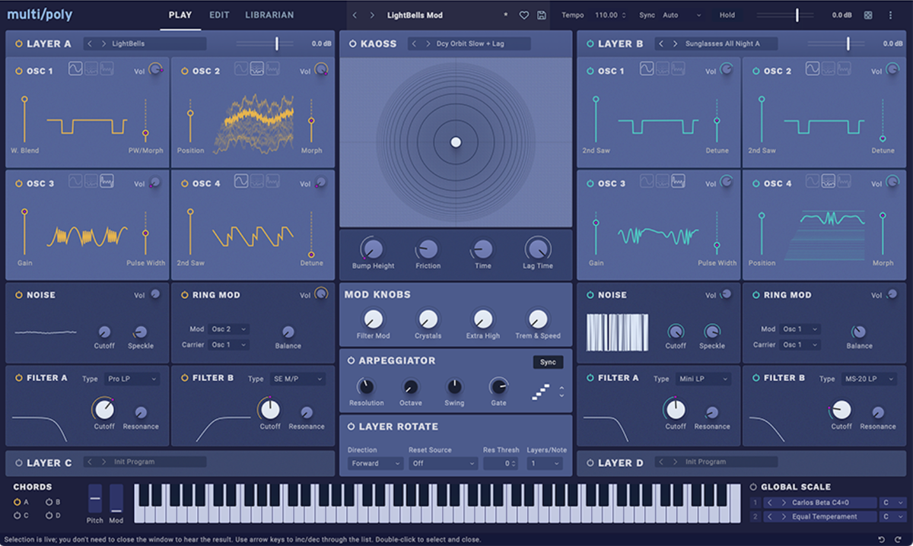Toggle Layer A power button
The width and height of the screenshot is (913, 546).
coord(18,44)
